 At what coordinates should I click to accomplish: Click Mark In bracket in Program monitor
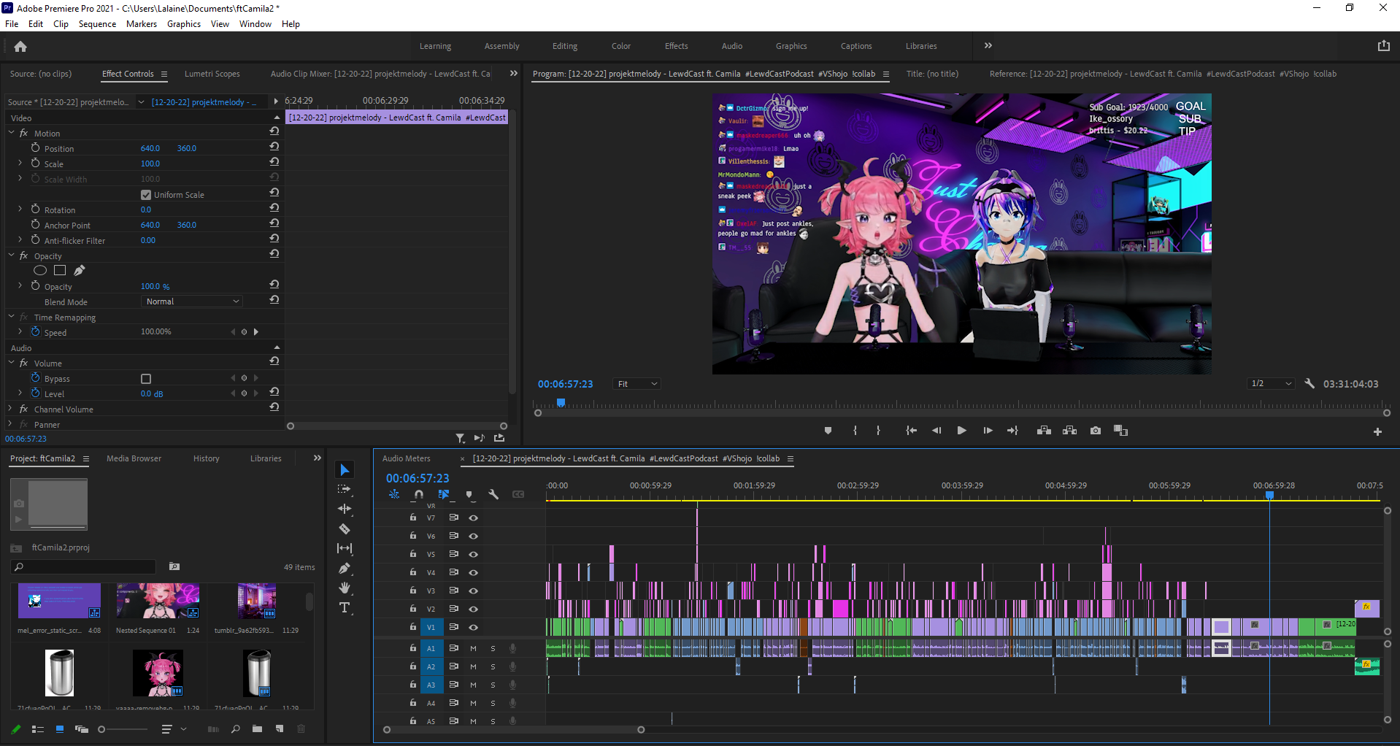pyautogui.click(x=855, y=431)
